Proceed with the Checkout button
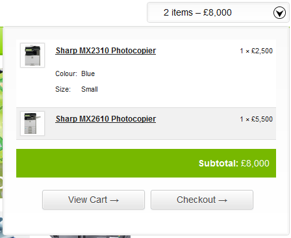 [202, 200]
